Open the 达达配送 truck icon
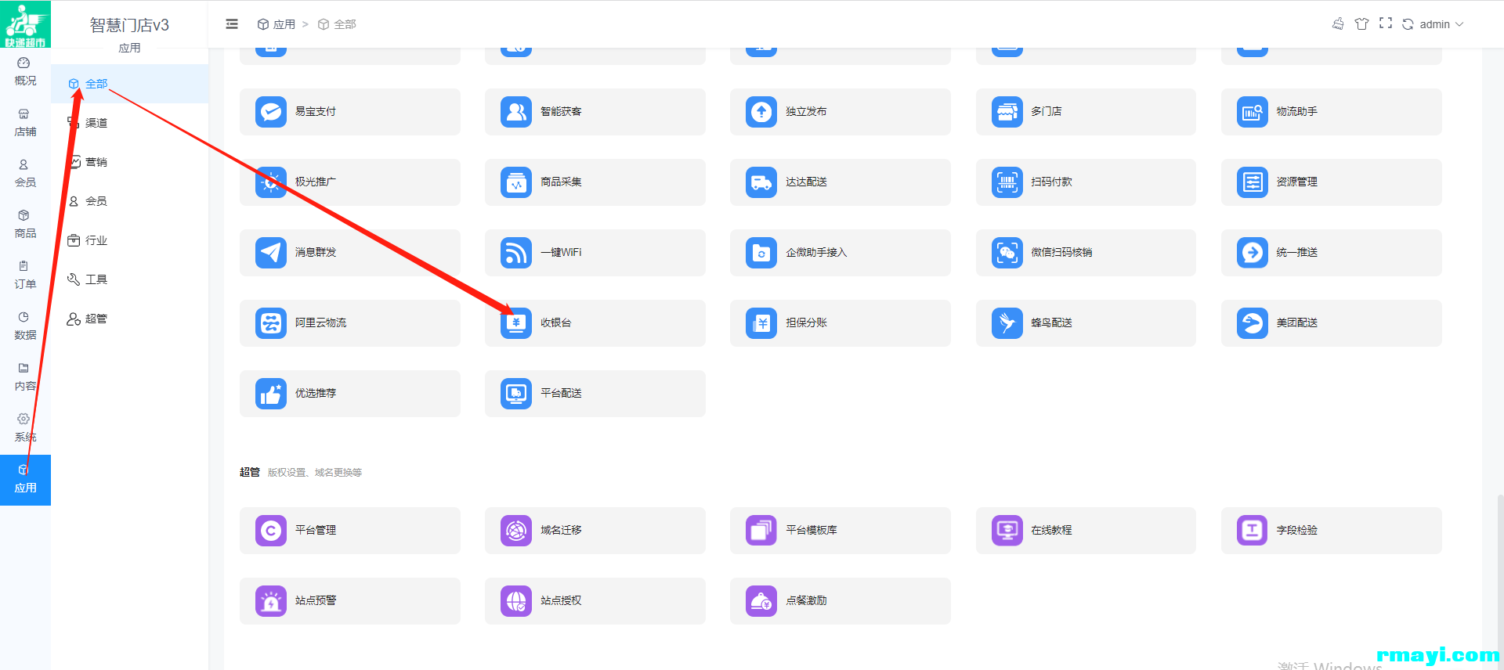The width and height of the screenshot is (1504, 670). pos(761,182)
